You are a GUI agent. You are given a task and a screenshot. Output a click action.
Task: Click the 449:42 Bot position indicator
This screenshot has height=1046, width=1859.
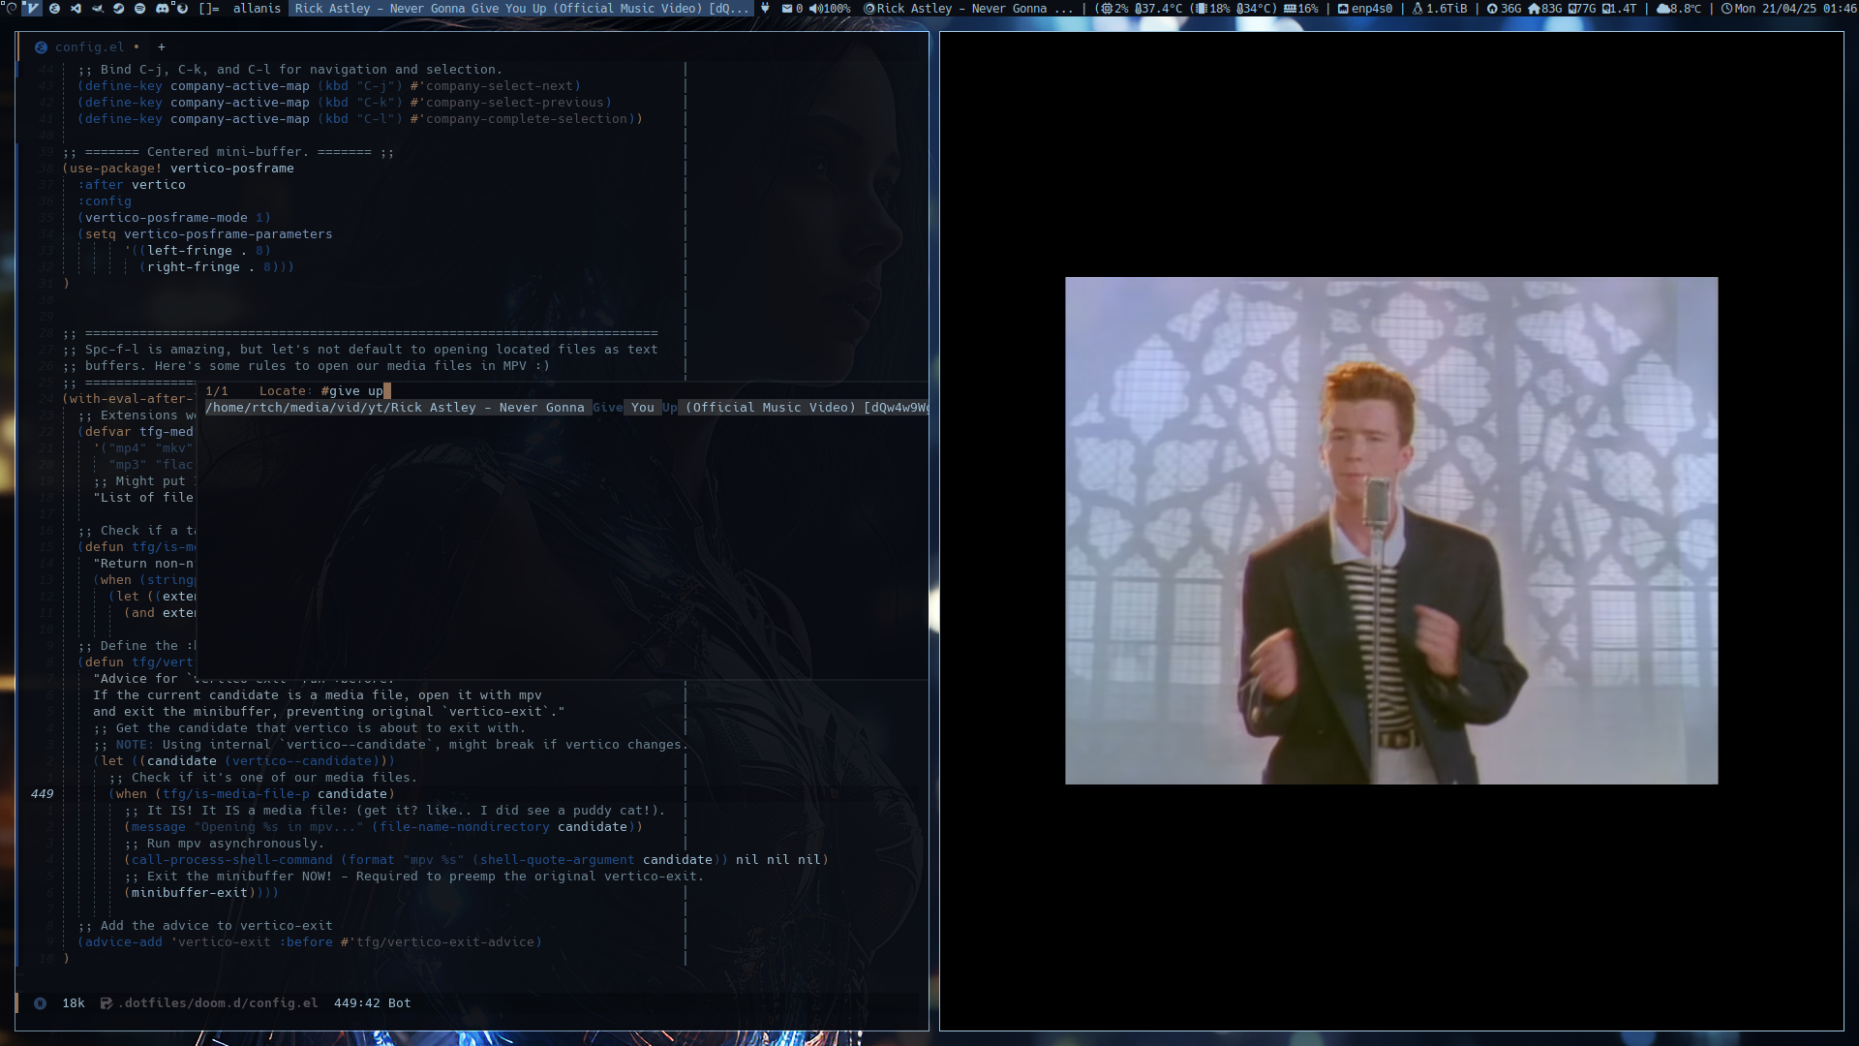(x=372, y=1003)
